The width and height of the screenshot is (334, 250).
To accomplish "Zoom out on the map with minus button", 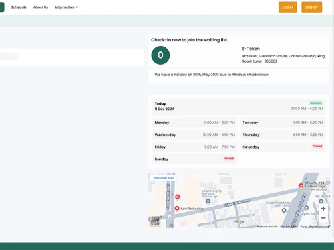I will tap(323, 218).
